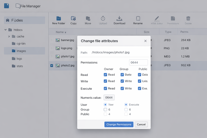Toggle Group checkbox in Execute row

click(122, 88)
